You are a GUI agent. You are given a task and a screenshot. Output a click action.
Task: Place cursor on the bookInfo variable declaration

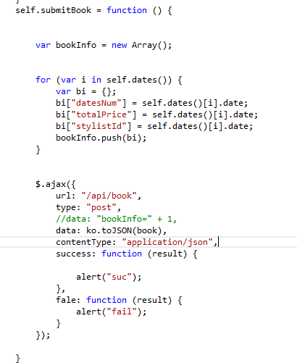click(76, 45)
